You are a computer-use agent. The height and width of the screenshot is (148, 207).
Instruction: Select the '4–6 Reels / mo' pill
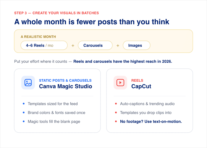click(44, 45)
